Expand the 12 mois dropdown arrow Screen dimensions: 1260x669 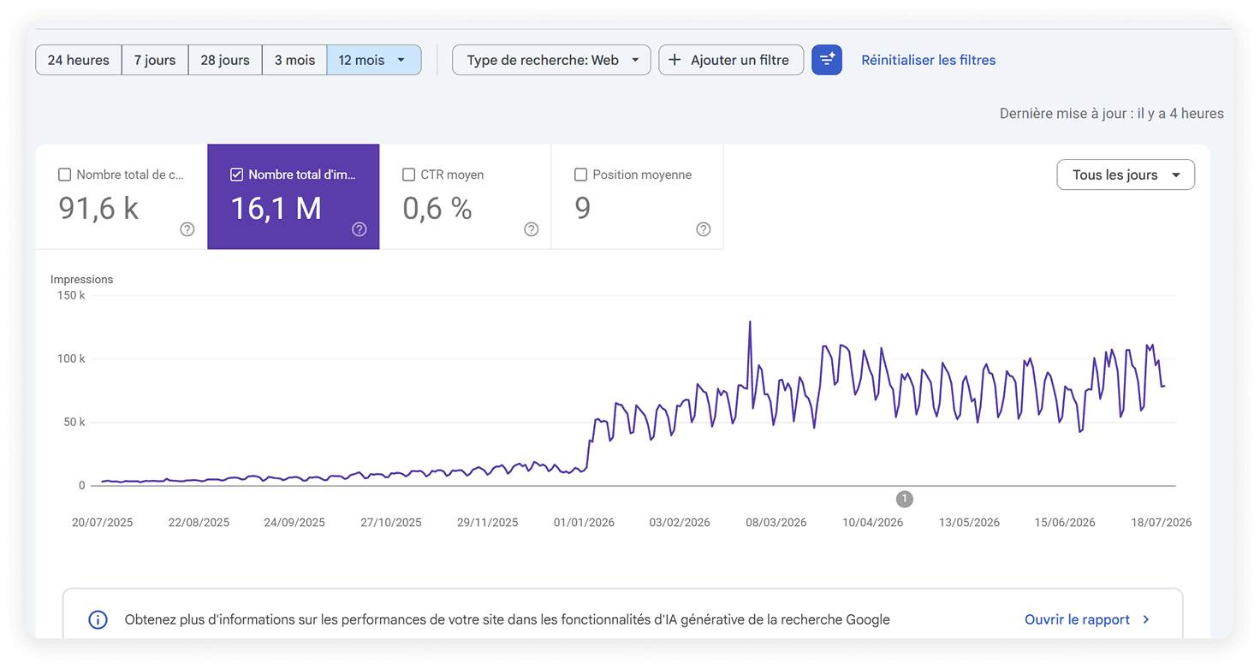coord(401,60)
